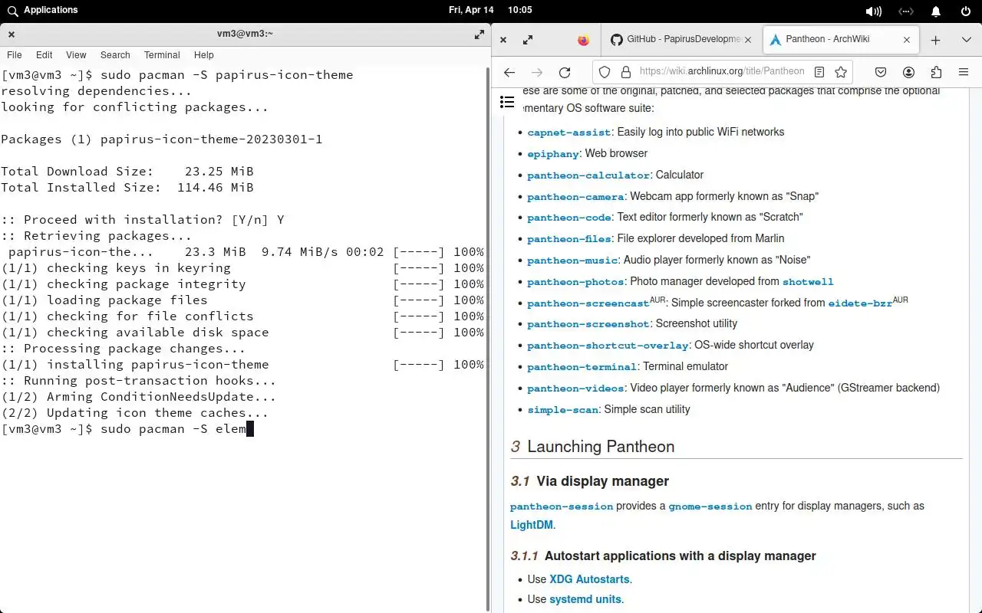Open the Applications menu
This screenshot has height=613, width=982.
[x=51, y=10]
